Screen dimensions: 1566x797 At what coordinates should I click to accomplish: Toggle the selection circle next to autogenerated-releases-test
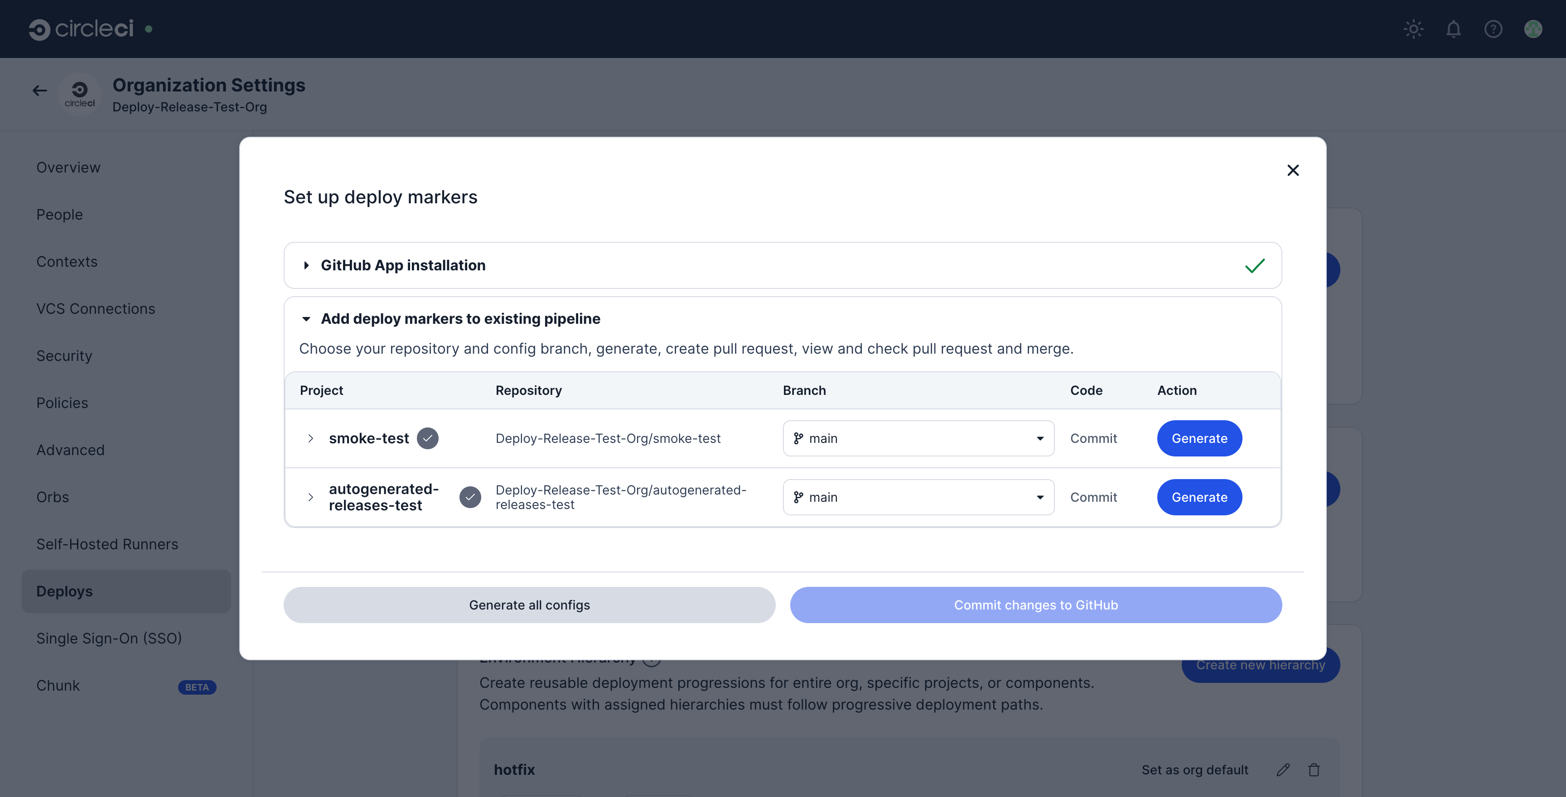[470, 497]
